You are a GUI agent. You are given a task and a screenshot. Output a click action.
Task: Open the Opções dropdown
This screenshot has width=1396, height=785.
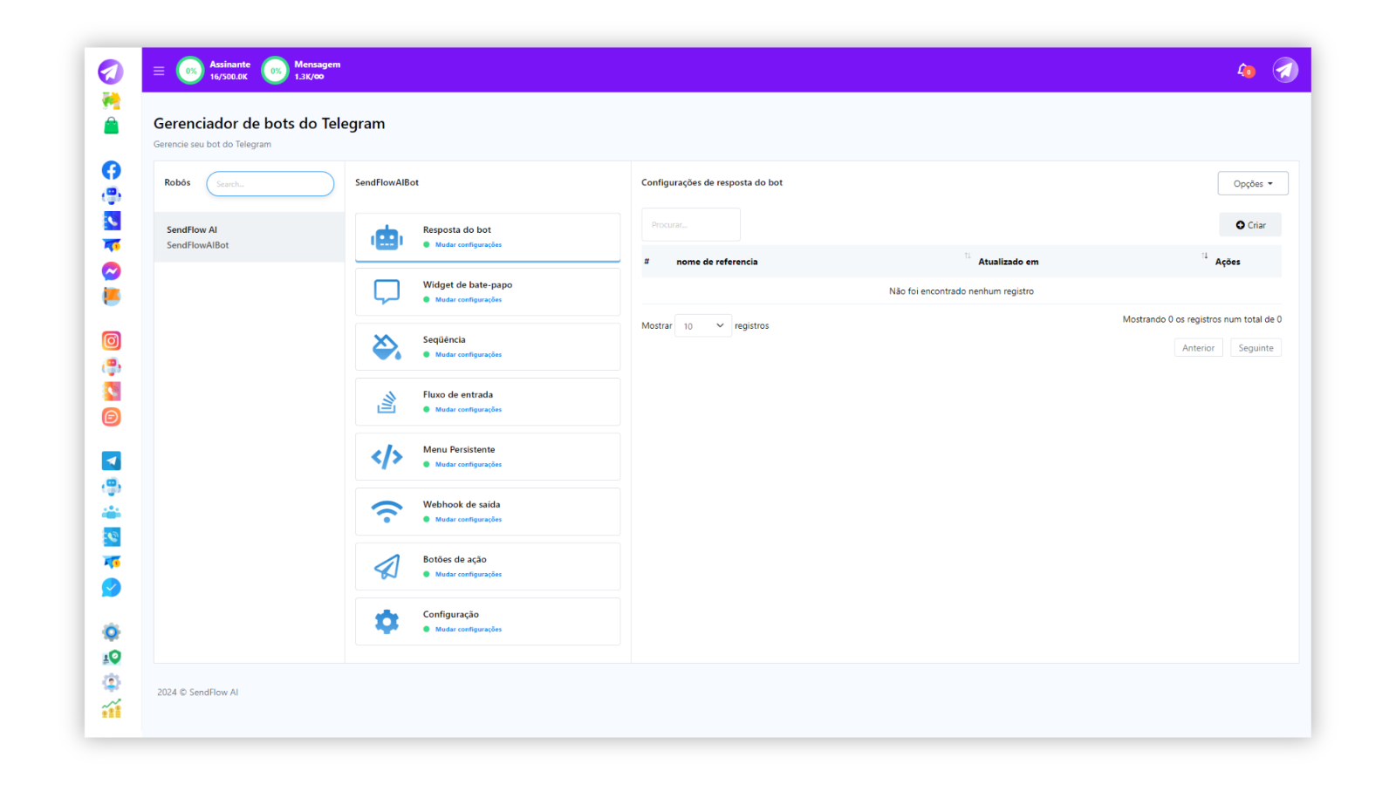(x=1253, y=183)
